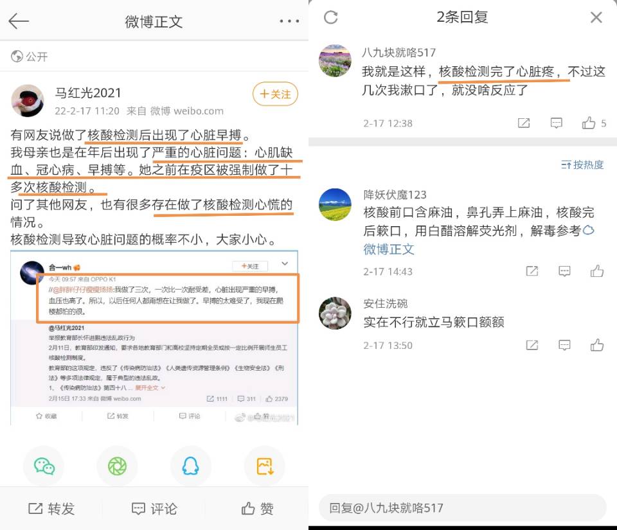Share the post to WeChat

pos(44,466)
